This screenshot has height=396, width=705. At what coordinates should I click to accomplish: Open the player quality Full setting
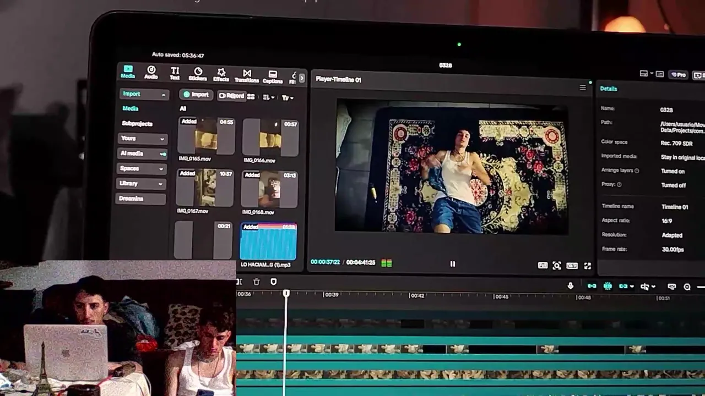[x=543, y=265]
